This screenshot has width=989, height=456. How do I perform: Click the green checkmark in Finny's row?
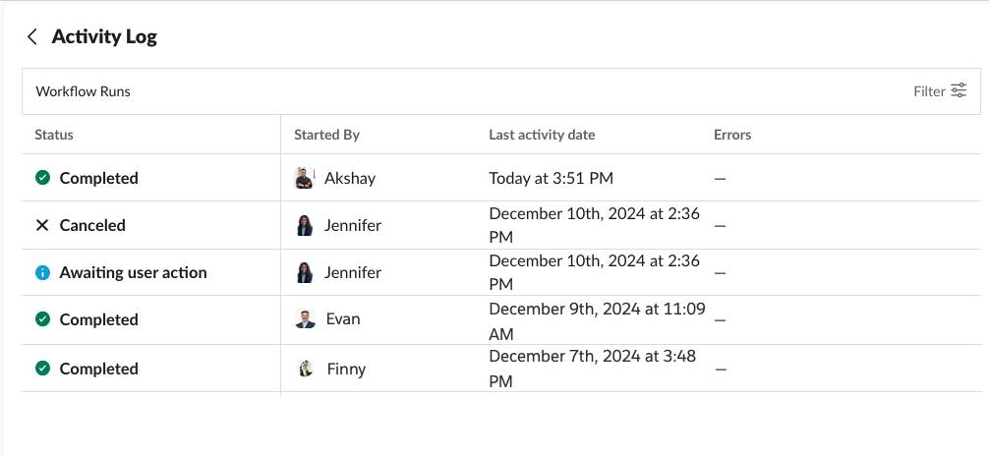click(42, 369)
